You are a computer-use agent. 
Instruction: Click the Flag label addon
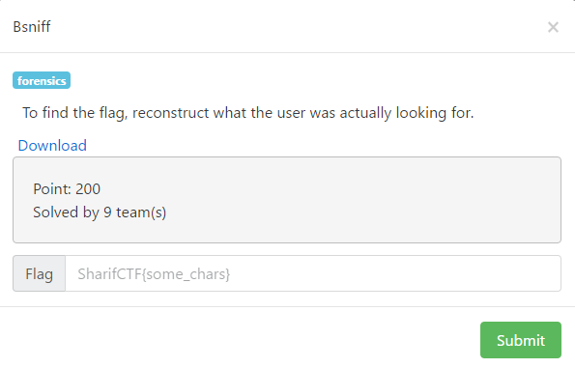tap(40, 273)
